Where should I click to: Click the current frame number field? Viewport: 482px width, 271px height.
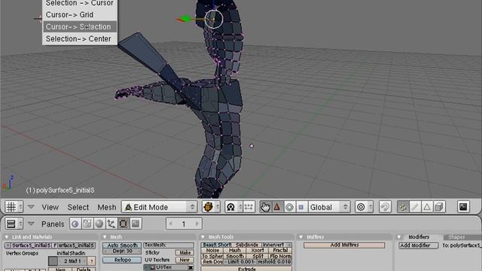(x=184, y=224)
